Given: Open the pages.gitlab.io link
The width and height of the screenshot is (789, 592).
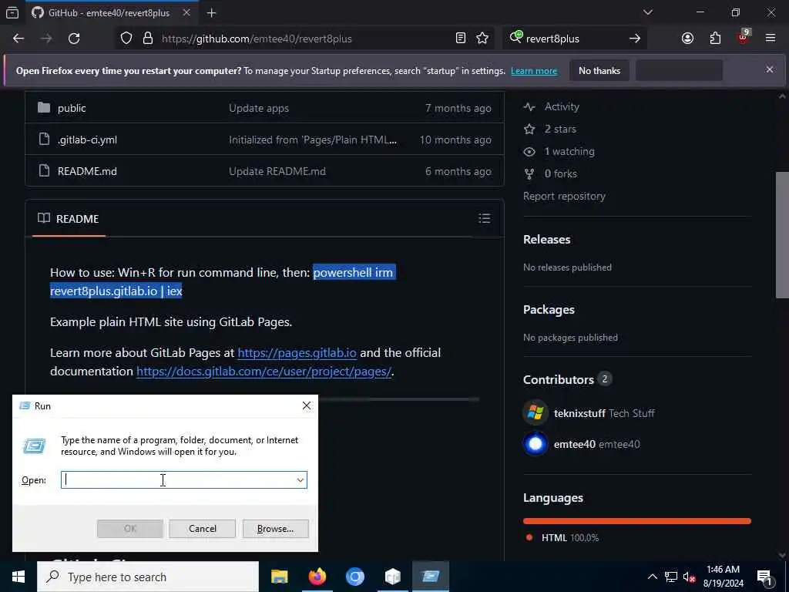Looking at the screenshot, I should (297, 353).
